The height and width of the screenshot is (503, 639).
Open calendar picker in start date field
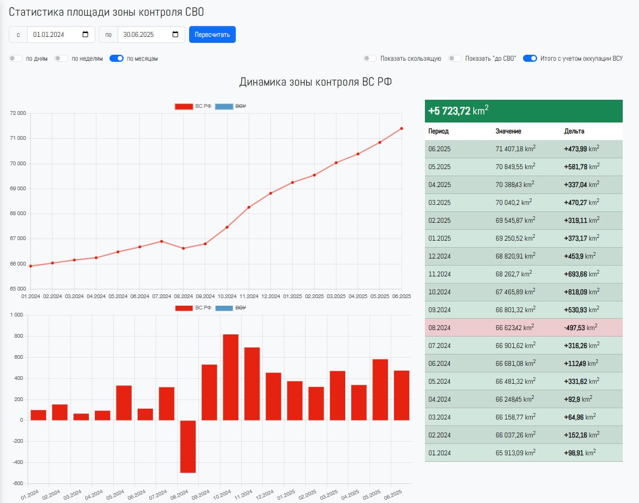point(85,35)
